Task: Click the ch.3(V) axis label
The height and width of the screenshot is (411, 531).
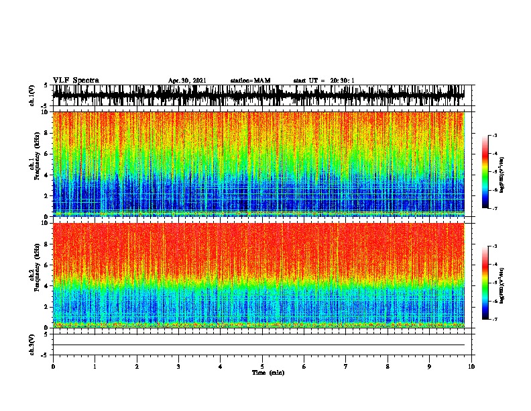Action: [32, 345]
